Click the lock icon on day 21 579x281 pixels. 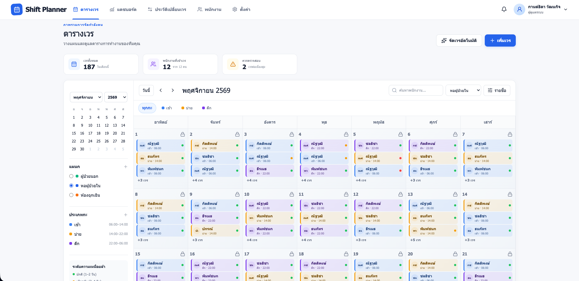click(x=510, y=254)
